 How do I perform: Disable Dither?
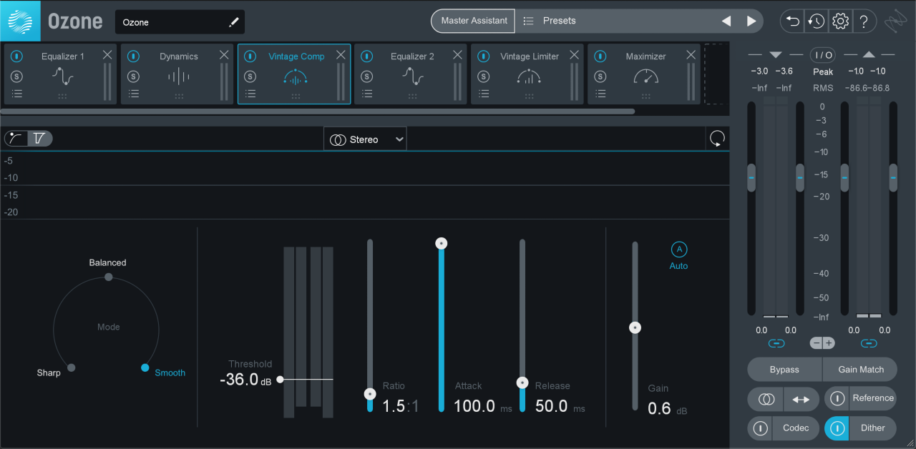[837, 428]
